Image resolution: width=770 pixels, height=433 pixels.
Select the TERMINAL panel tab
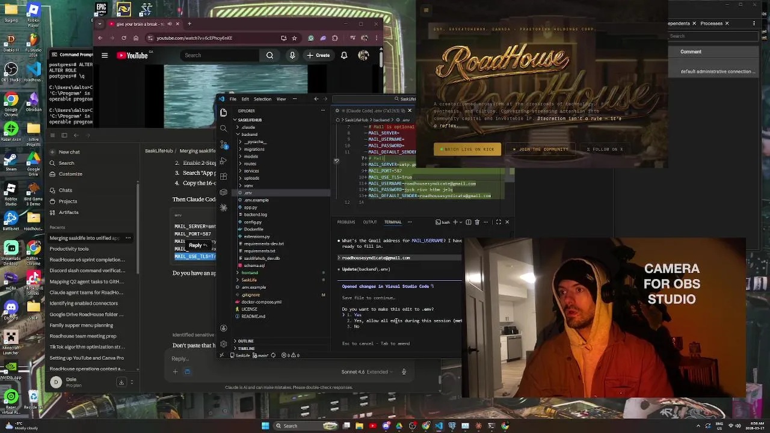click(x=393, y=222)
